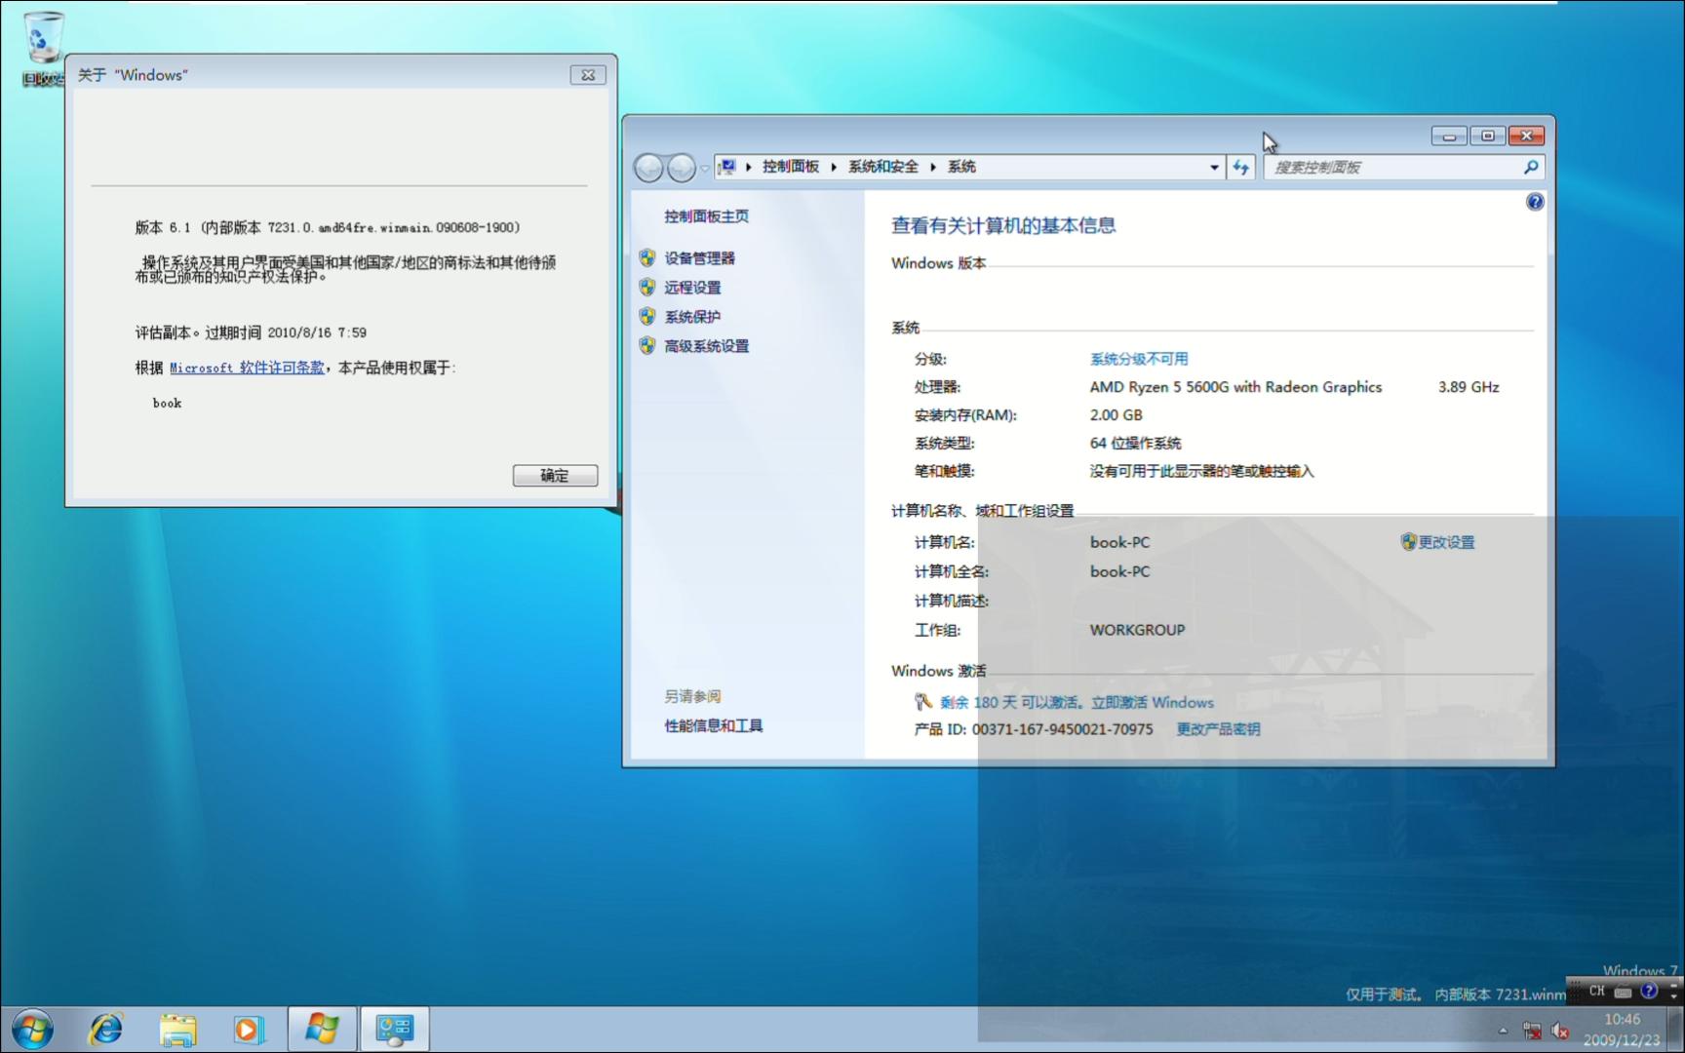1685x1053 pixels.
Task: Select 系统 in the breadcrumb
Action: tap(961, 167)
